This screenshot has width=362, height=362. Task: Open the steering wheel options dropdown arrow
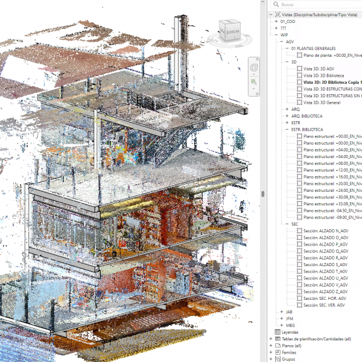(x=254, y=75)
